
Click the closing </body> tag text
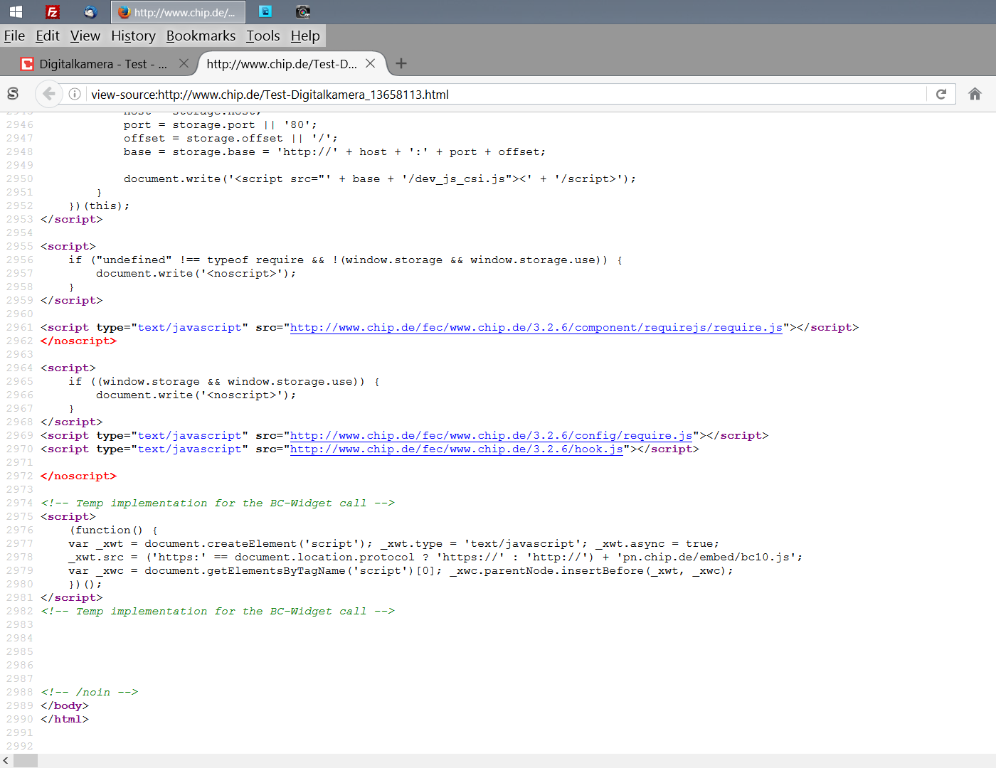tap(65, 705)
